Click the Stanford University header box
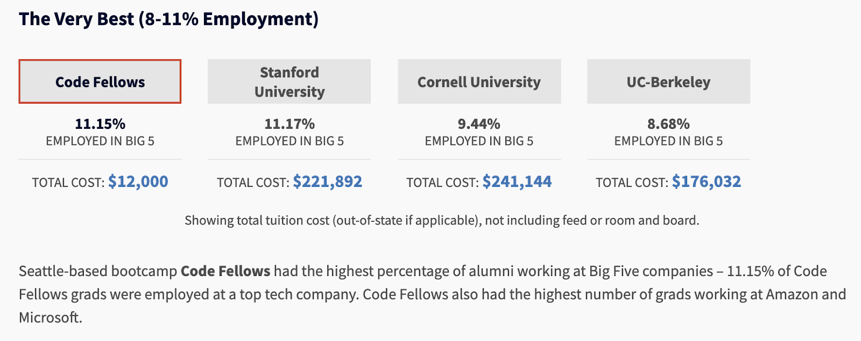This screenshot has width=861, height=341. pyautogui.click(x=290, y=82)
